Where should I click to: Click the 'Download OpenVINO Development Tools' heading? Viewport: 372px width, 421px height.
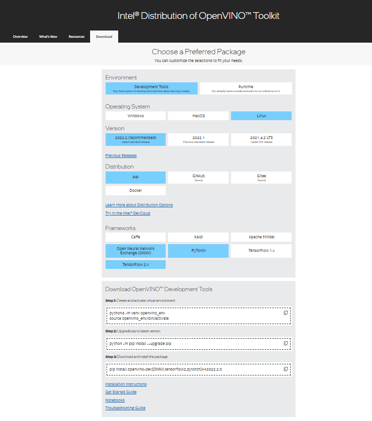pyautogui.click(x=158, y=289)
